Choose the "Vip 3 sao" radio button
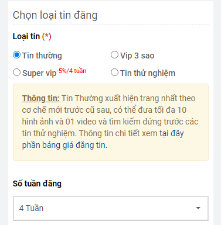221x225 pixels. click(114, 55)
